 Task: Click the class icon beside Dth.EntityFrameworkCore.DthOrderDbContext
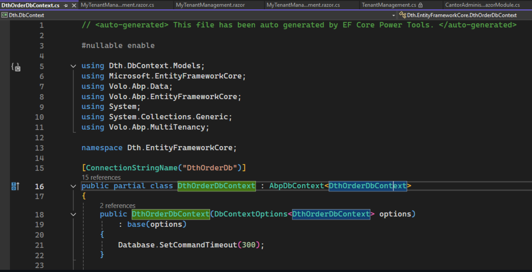click(x=402, y=15)
